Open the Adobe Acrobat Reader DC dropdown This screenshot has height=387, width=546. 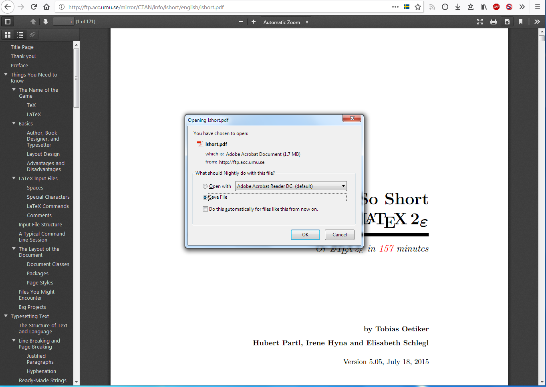(x=291, y=186)
